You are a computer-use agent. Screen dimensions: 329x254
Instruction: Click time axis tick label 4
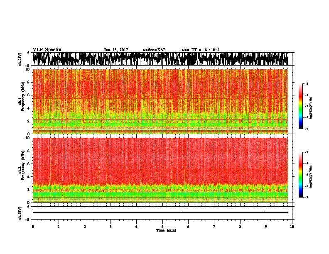tap(137, 227)
